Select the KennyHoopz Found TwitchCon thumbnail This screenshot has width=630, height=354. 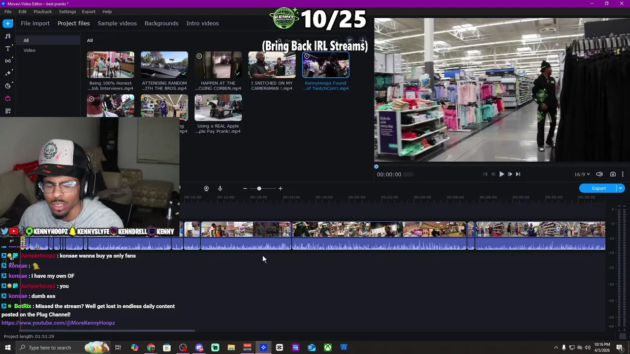[x=326, y=65]
